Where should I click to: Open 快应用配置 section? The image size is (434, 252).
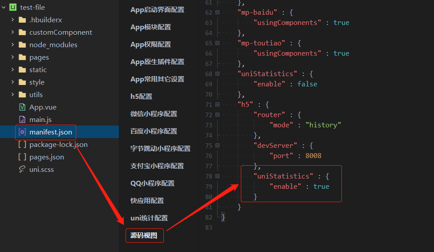[x=147, y=200]
